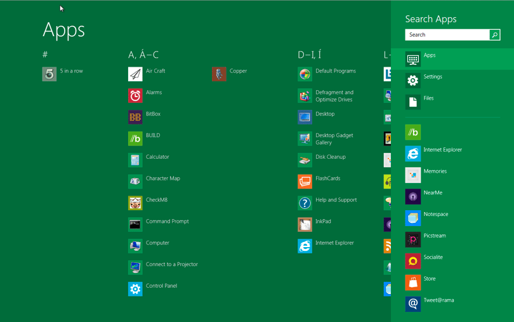Click the Search Apps text field
The width and height of the screenshot is (514, 322).
click(447, 35)
